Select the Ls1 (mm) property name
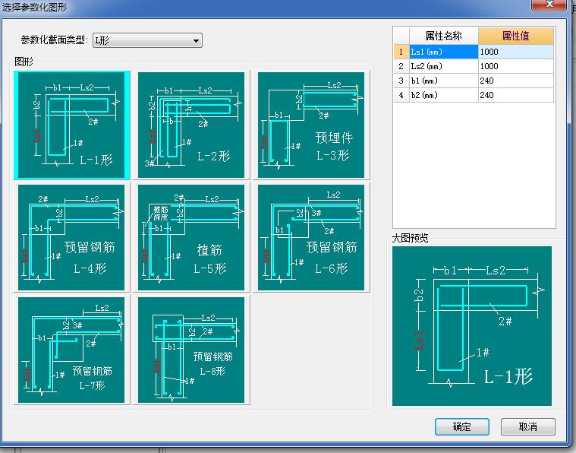 [444, 52]
